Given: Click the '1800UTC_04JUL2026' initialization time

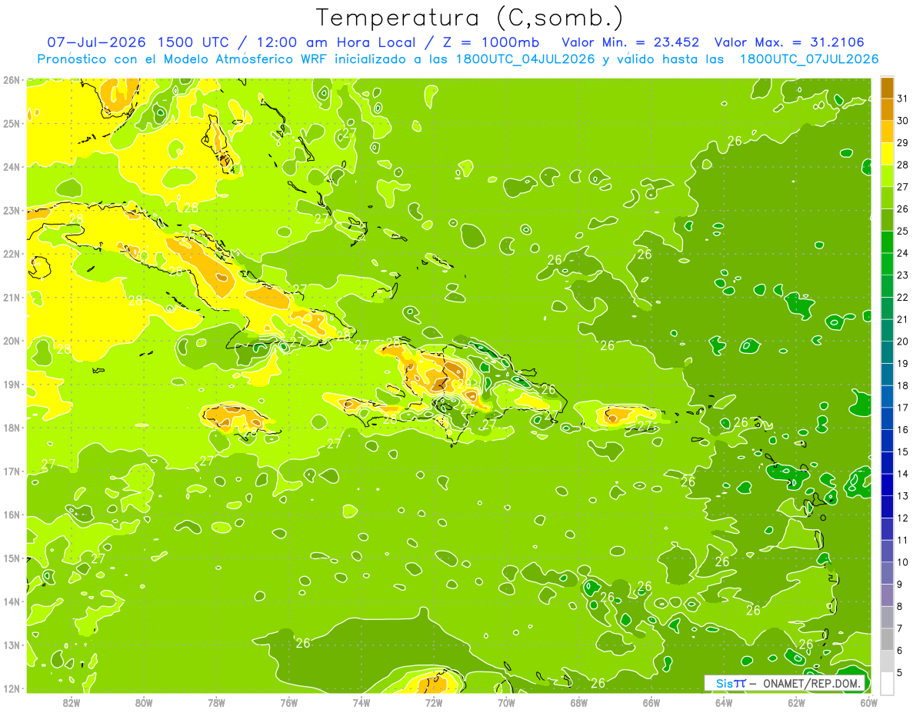Looking at the screenshot, I should point(526,58).
